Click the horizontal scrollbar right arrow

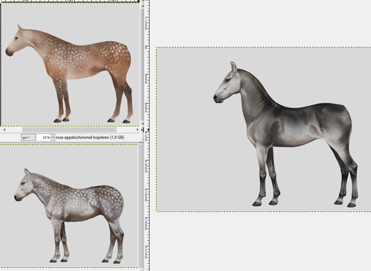136,130
